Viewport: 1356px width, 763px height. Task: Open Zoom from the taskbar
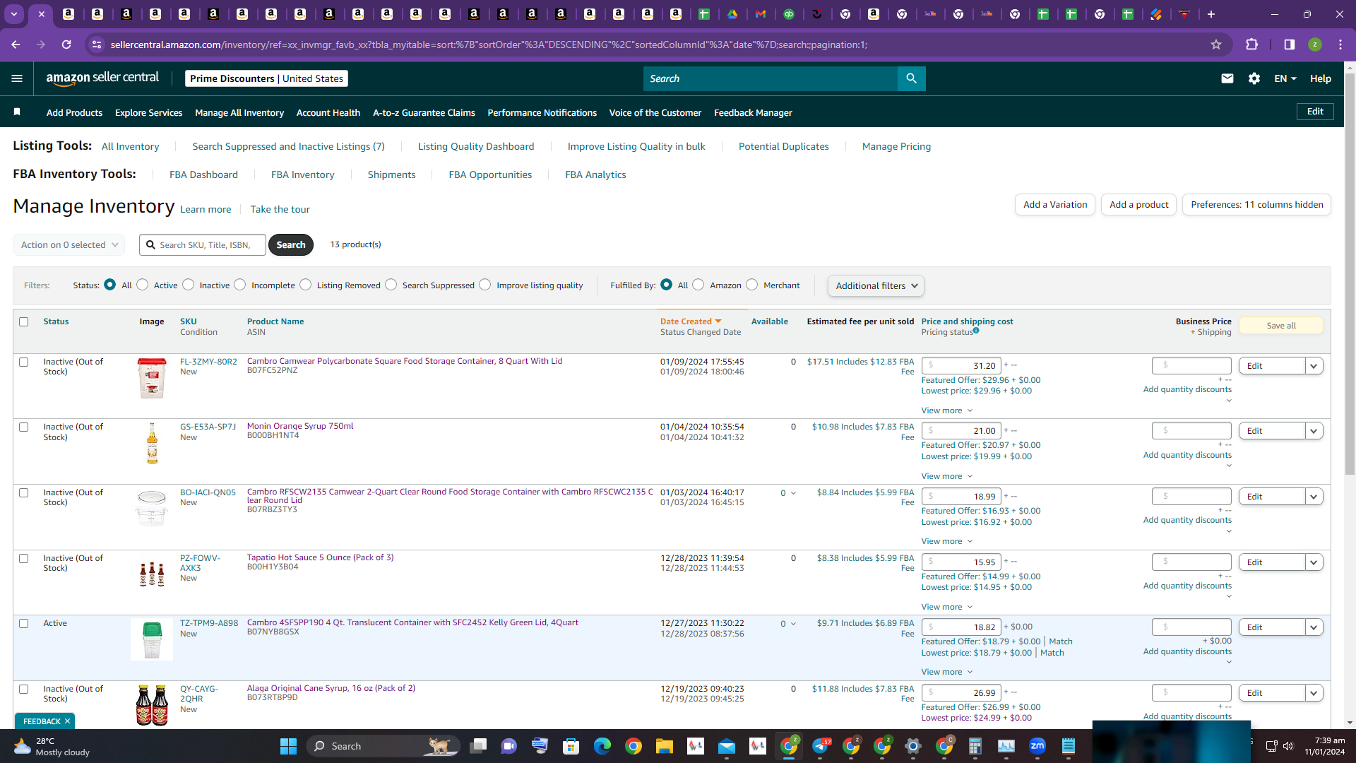click(1037, 746)
